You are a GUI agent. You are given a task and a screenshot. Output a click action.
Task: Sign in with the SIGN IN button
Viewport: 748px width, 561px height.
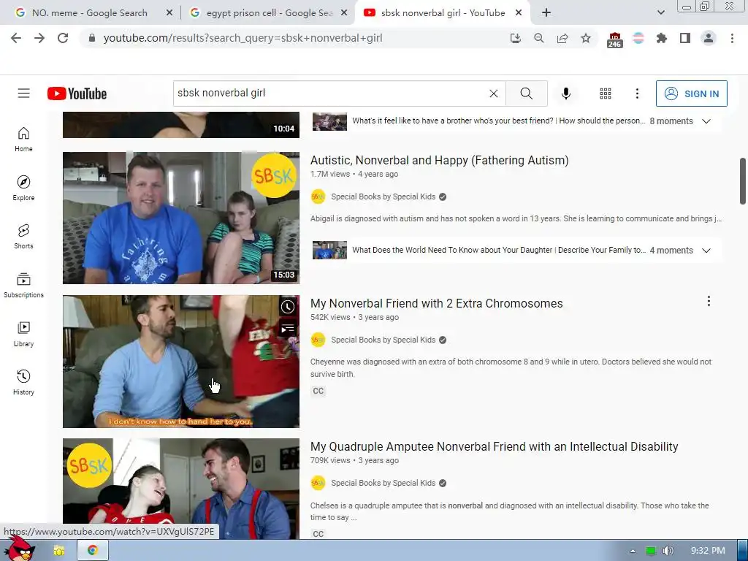tap(691, 93)
